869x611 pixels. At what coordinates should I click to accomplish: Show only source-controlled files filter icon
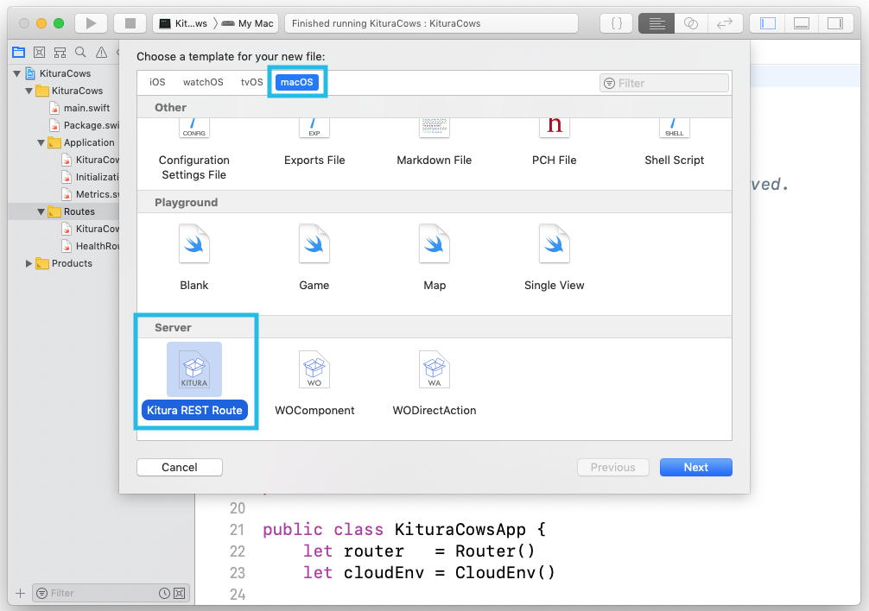pyautogui.click(x=180, y=593)
